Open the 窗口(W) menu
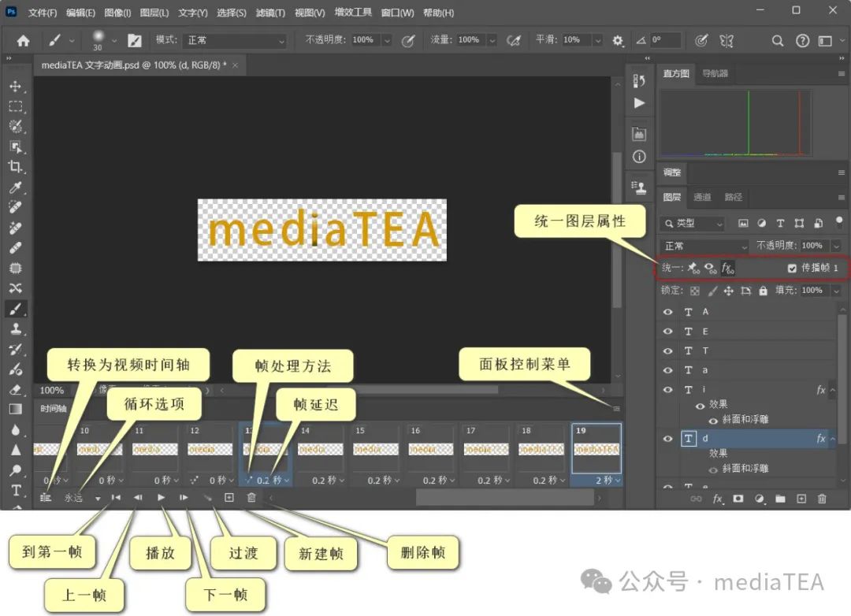 coord(397,13)
